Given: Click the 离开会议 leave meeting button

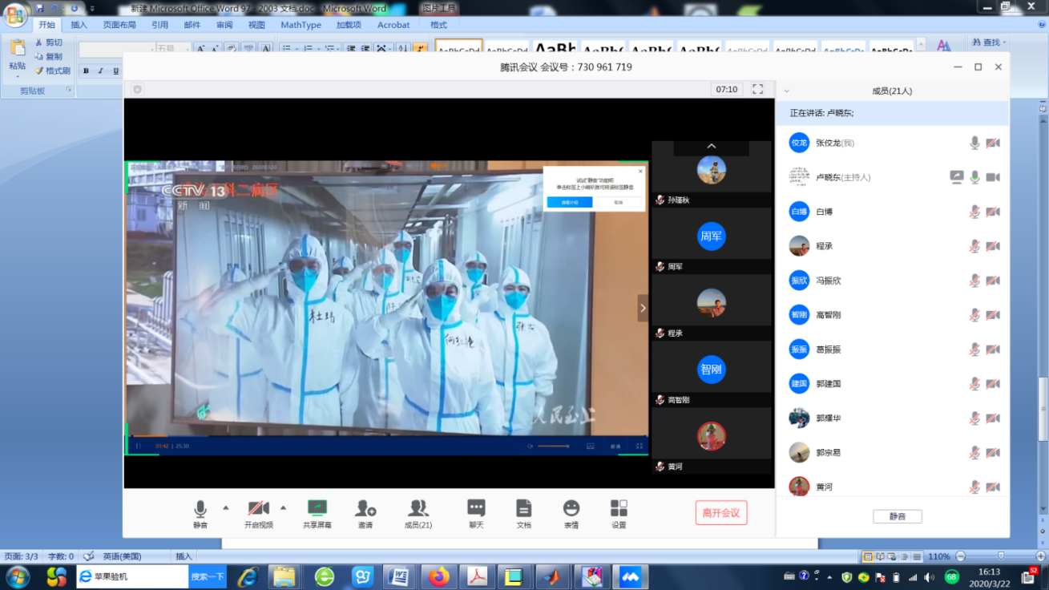Looking at the screenshot, I should click(x=721, y=513).
